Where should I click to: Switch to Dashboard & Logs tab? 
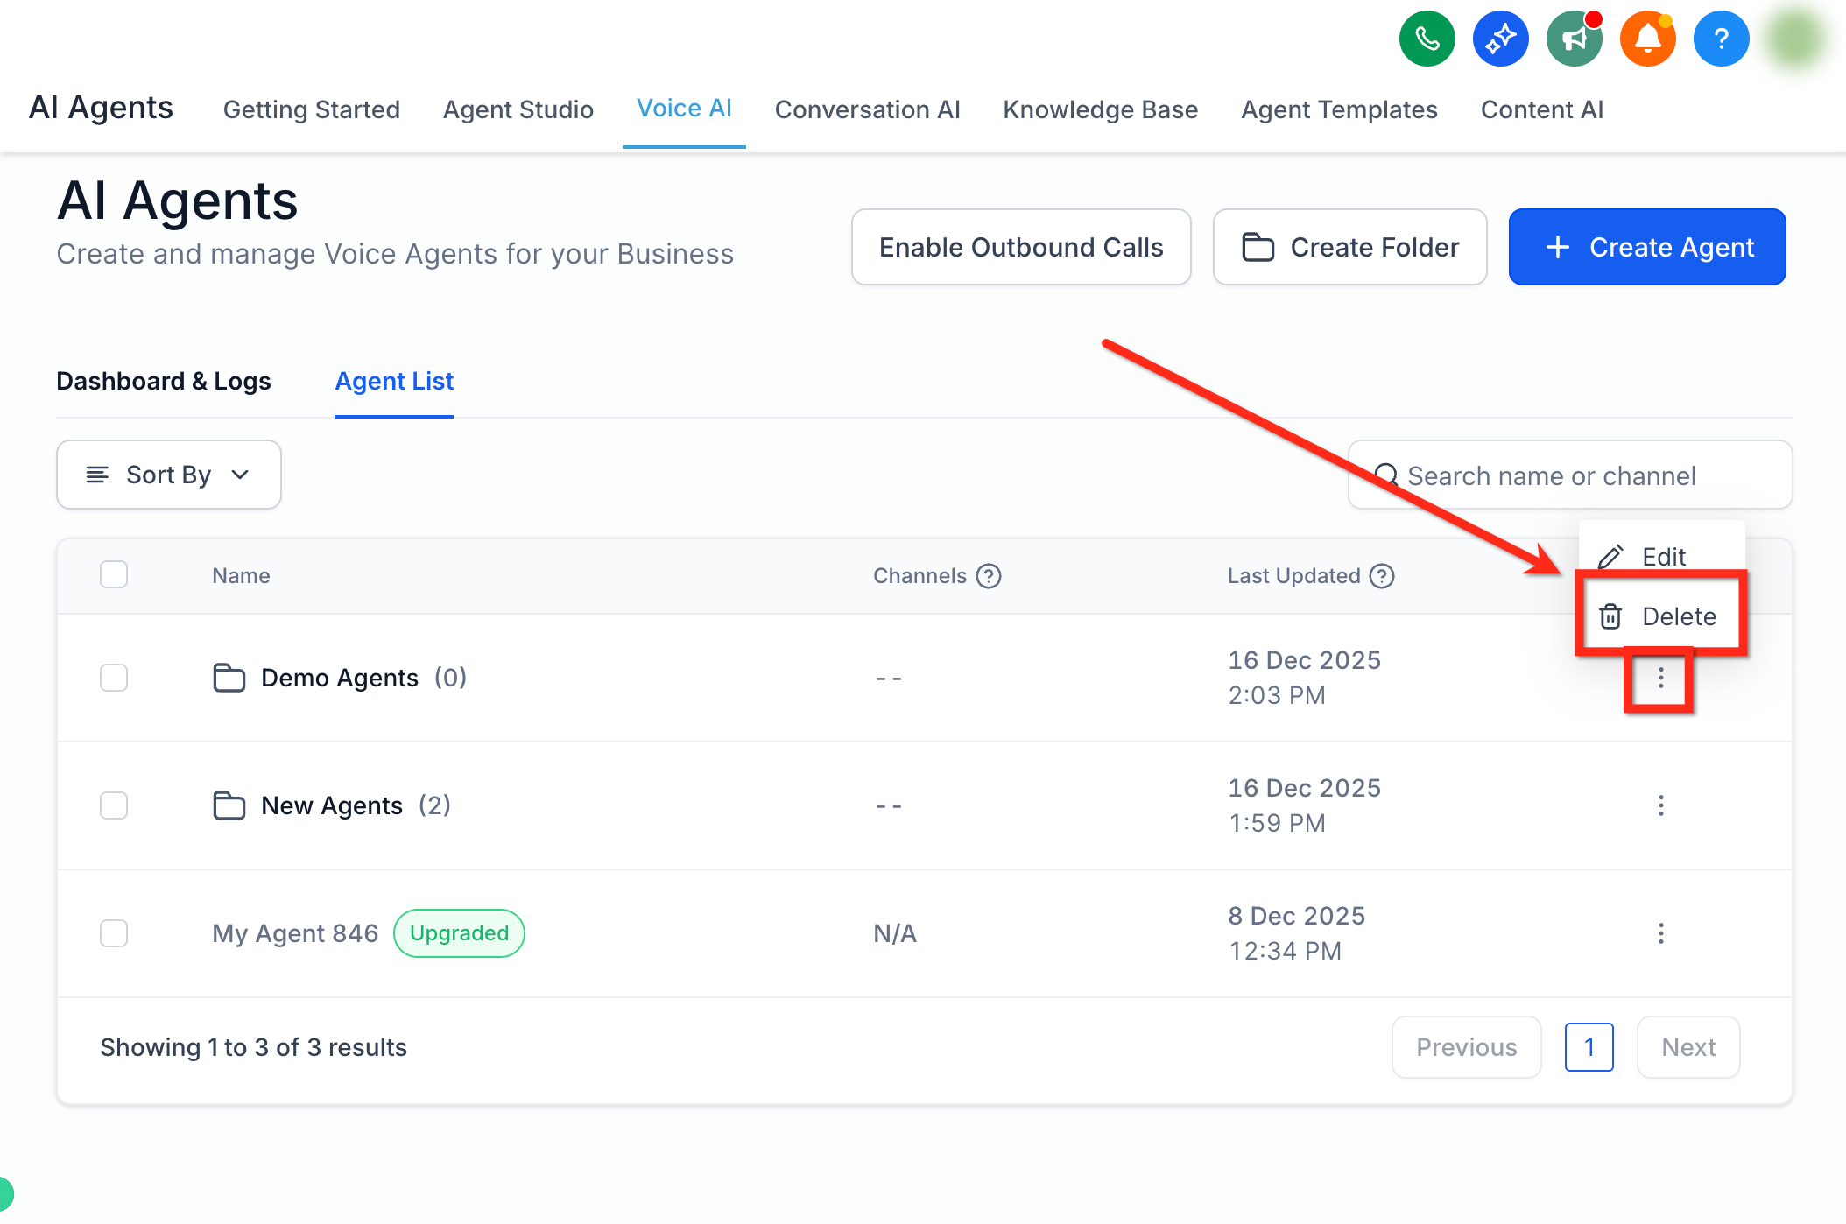[164, 381]
